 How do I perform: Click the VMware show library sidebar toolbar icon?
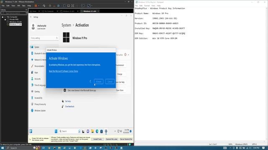coord(64,5)
